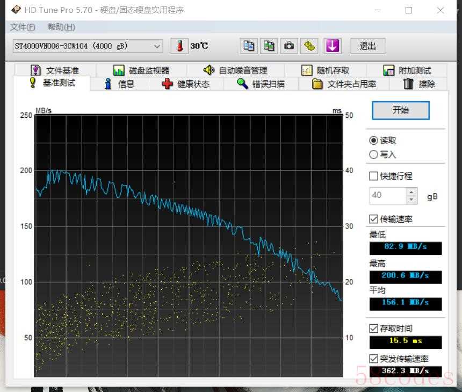
Task: Uncheck the 传输速率 checkbox
Action: pos(374,219)
